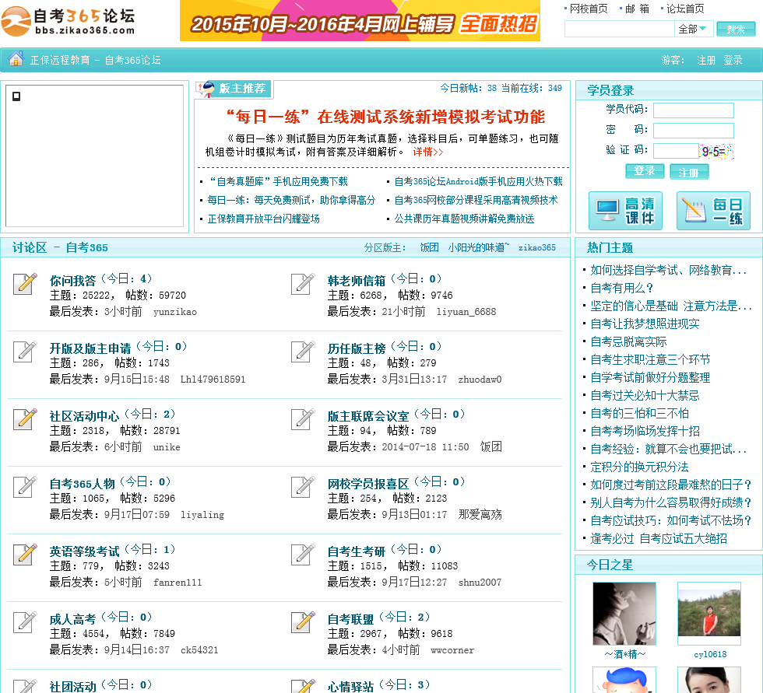This screenshot has height=693, width=763.
Task: Open 公共课历年真题视频讲解免费放送 link
Action: tap(464, 219)
